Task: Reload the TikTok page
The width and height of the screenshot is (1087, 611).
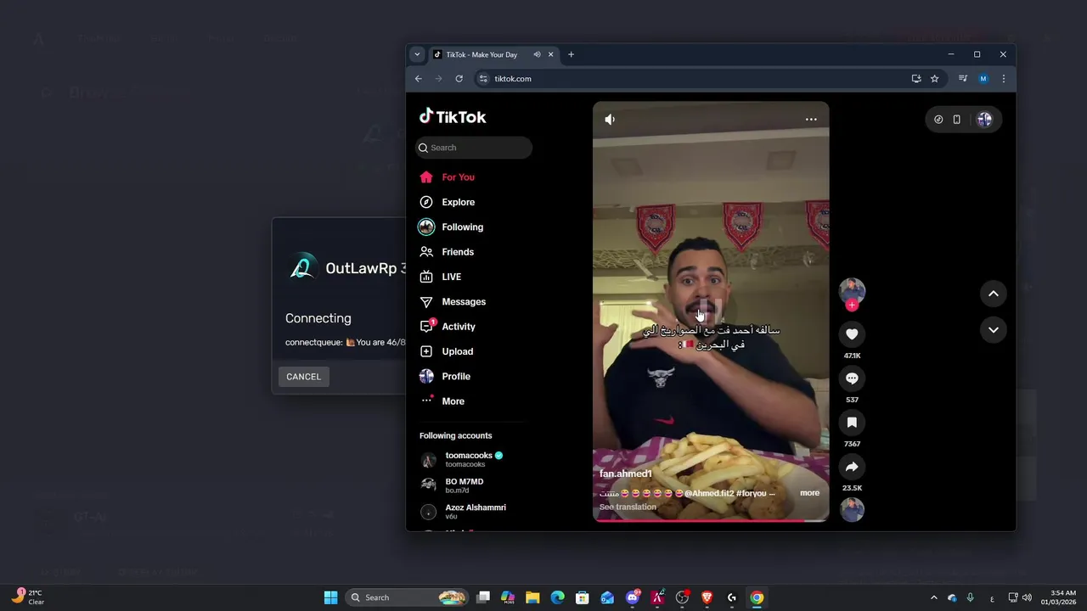Action: pyautogui.click(x=459, y=79)
